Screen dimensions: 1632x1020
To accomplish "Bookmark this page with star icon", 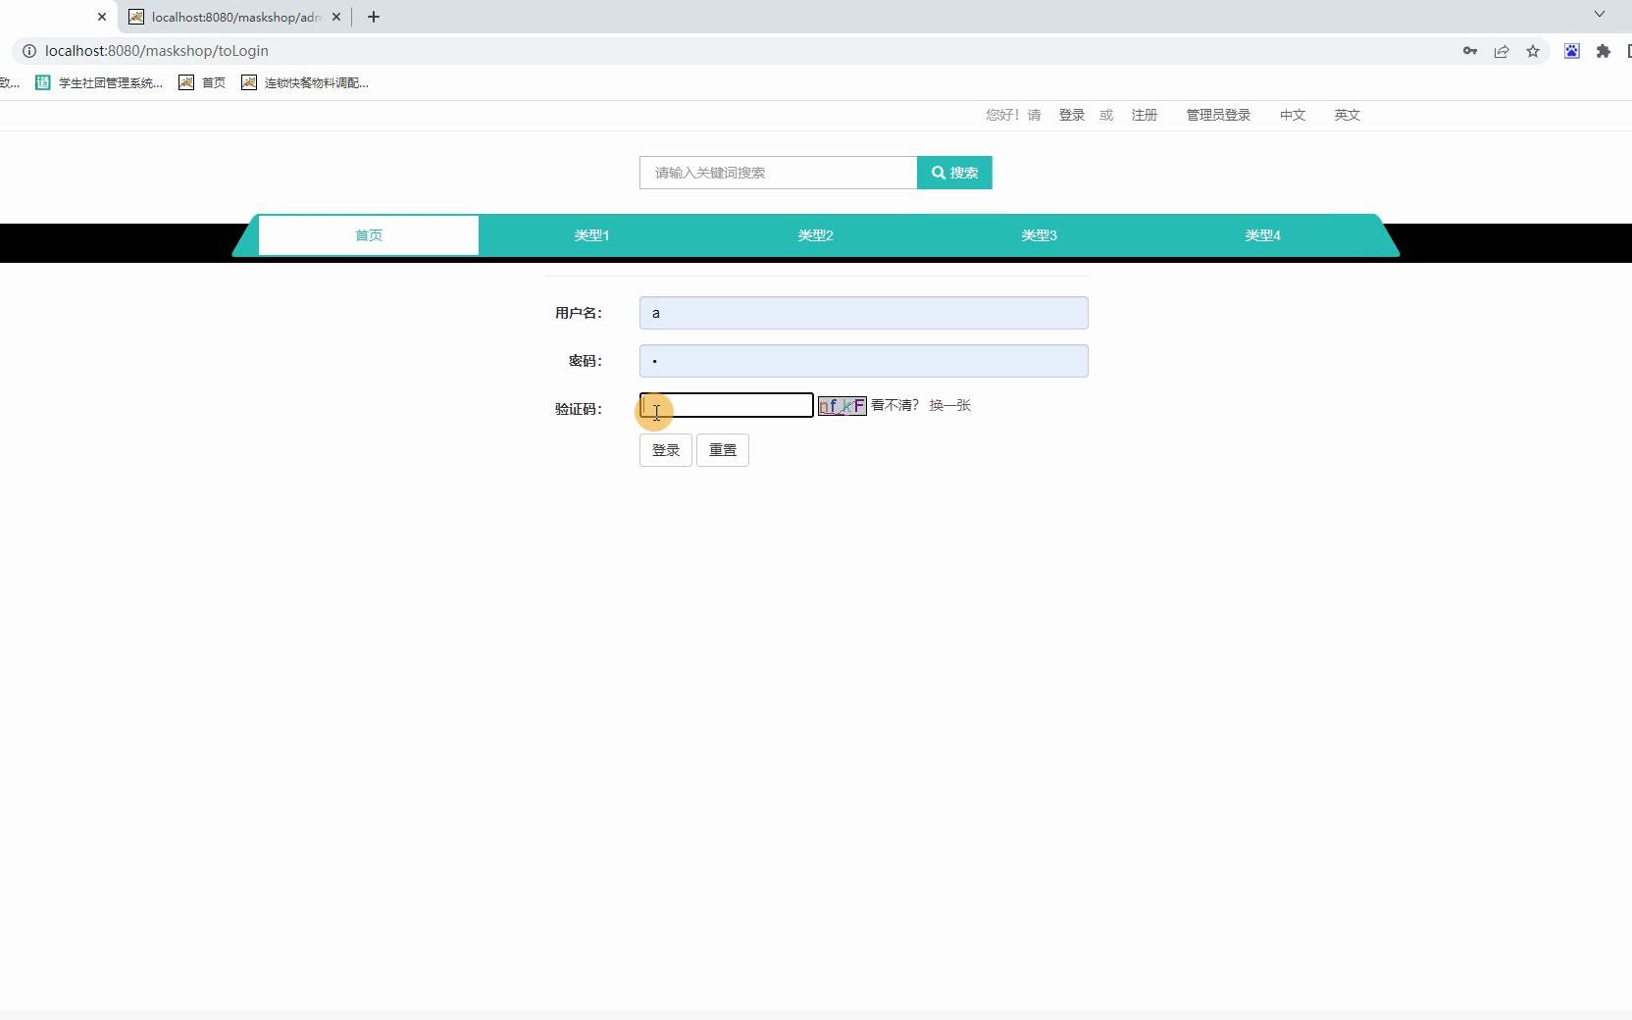I will pos(1533,51).
